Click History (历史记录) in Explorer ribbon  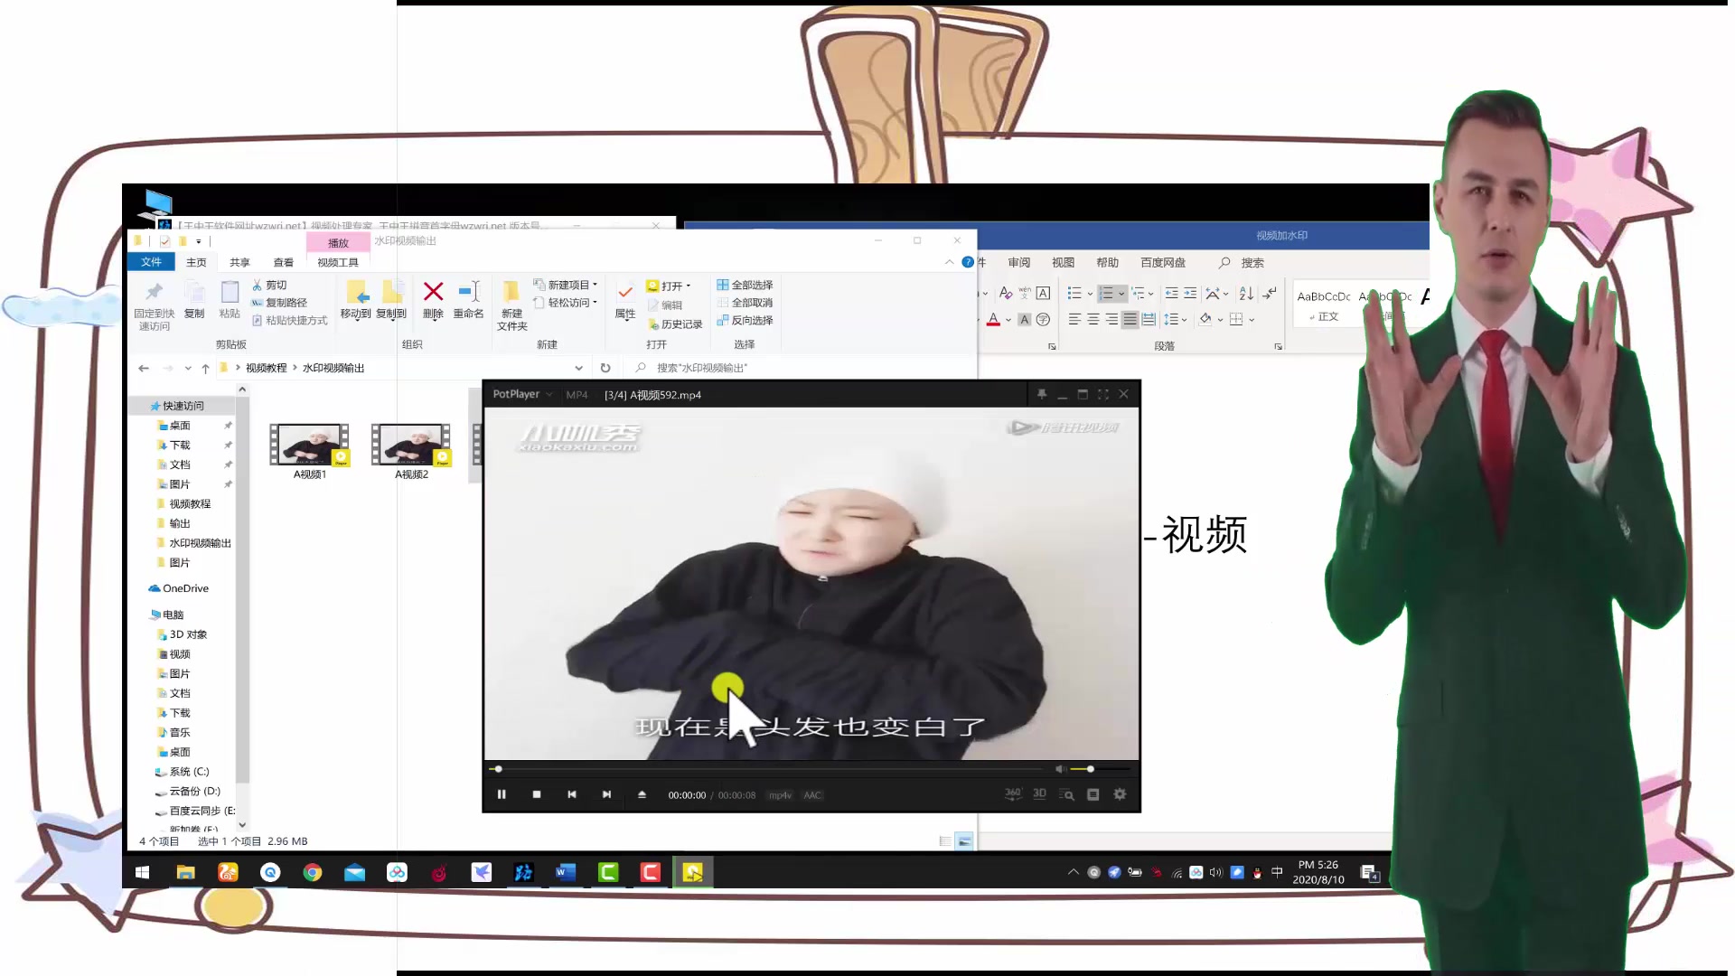pos(675,324)
